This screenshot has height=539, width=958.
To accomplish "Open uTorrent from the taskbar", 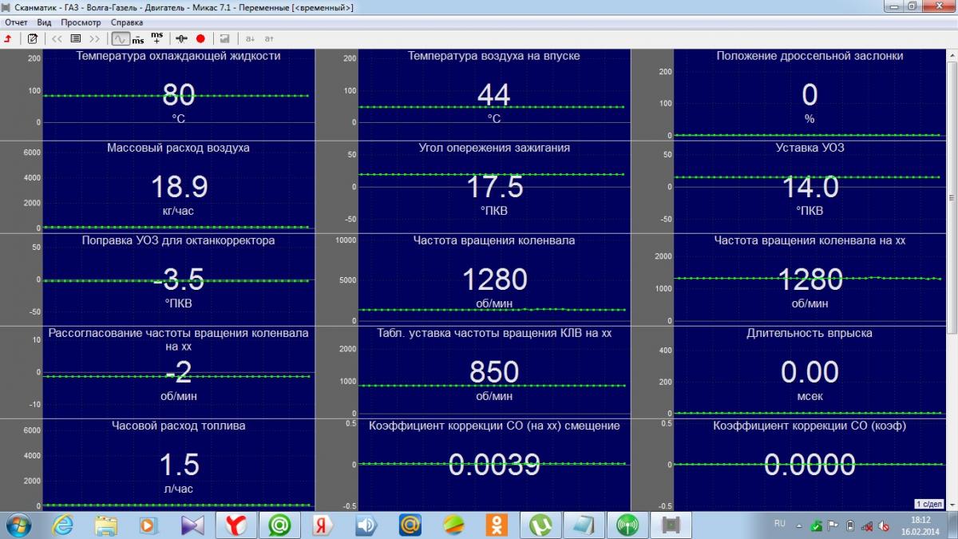I will click(x=540, y=525).
